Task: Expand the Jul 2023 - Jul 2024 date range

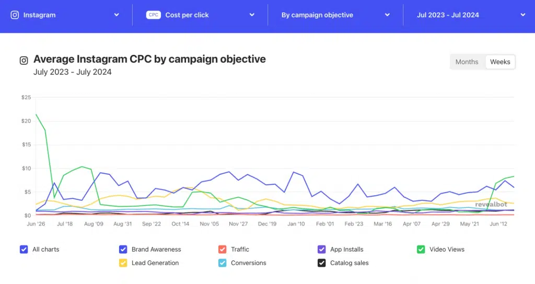Action: coord(522,15)
